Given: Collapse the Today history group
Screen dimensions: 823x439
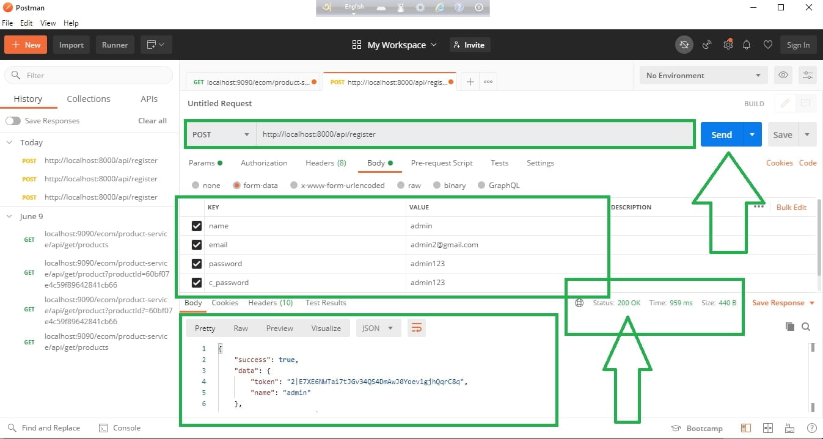Looking at the screenshot, I should tap(9, 142).
